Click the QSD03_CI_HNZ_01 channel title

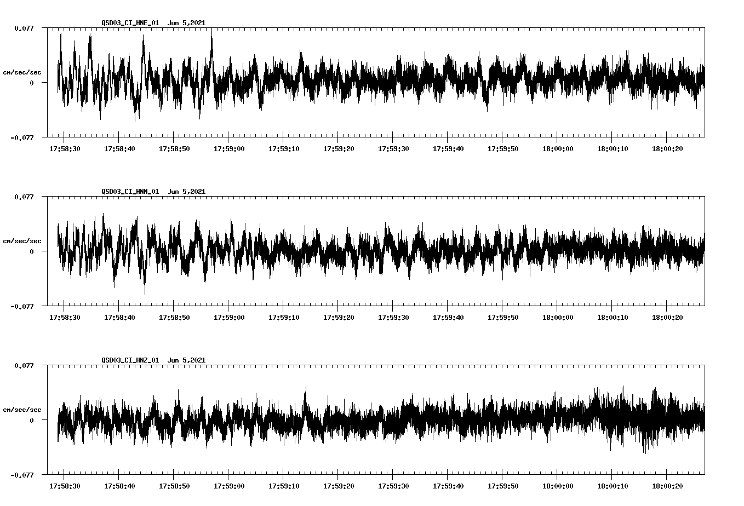pos(130,360)
